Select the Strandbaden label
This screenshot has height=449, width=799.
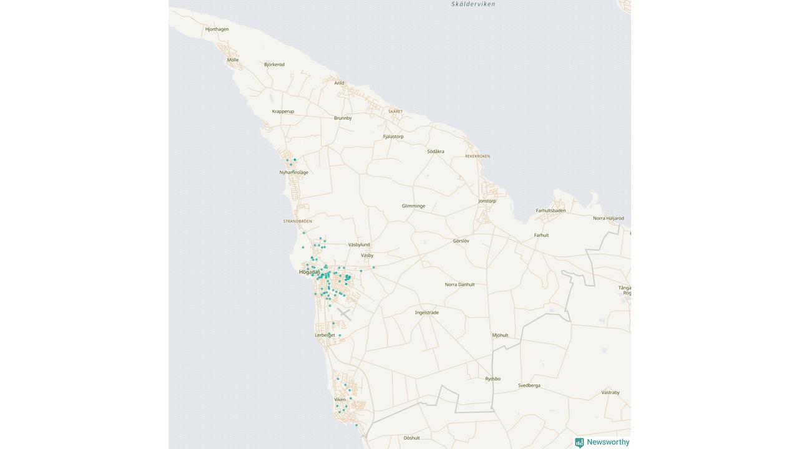[x=298, y=221]
